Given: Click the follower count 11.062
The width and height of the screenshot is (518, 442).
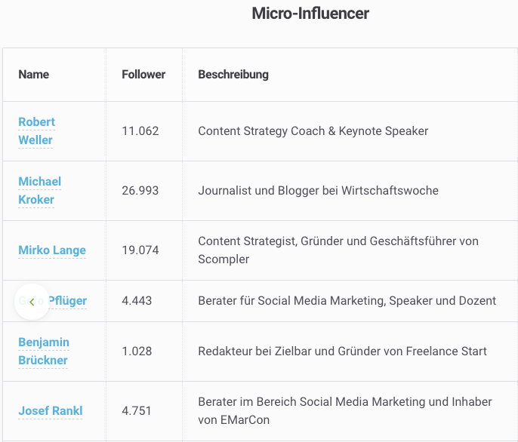Looking at the screenshot, I should (x=140, y=131).
